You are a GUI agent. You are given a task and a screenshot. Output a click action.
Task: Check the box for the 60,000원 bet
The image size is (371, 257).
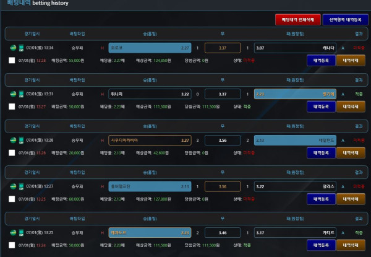click(12, 199)
